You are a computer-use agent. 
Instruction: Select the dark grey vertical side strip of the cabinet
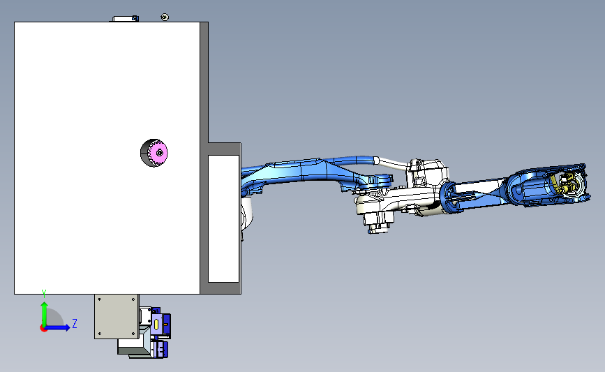(x=204, y=158)
